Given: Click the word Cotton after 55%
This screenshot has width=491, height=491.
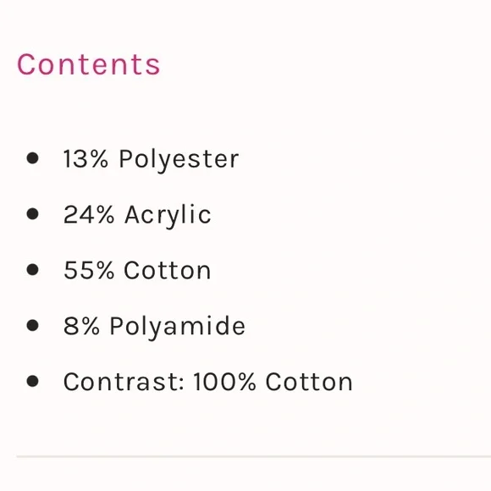Looking at the screenshot, I should tap(168, 270).
